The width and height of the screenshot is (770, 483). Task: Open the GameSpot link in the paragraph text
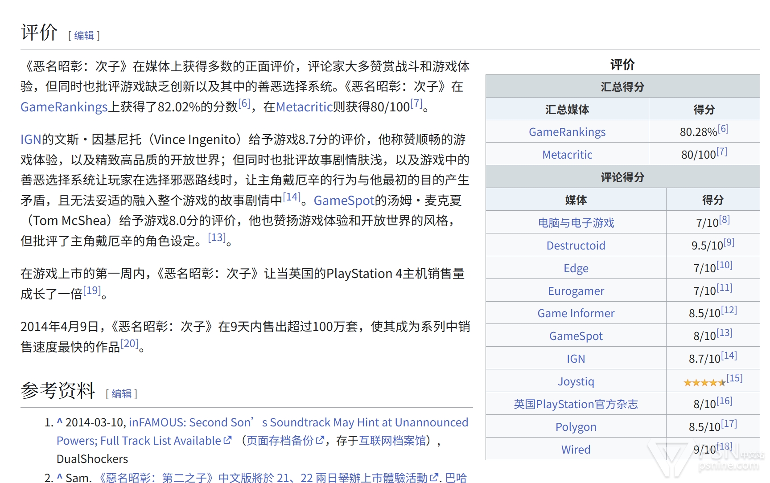tap(344, 201)
